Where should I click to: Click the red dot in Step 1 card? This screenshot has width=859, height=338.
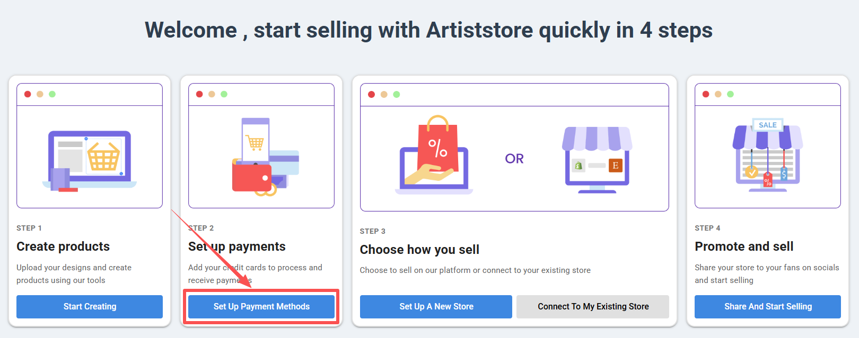pos(28,94)
